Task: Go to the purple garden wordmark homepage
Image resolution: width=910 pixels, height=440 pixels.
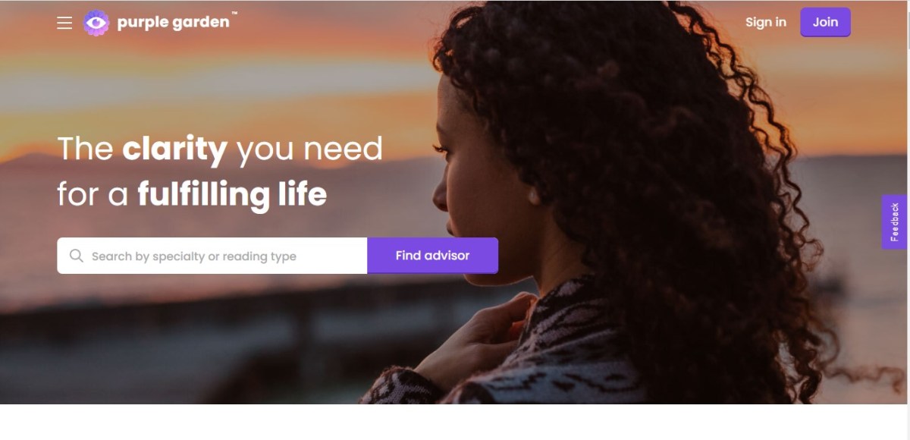Action: [173, 23]
